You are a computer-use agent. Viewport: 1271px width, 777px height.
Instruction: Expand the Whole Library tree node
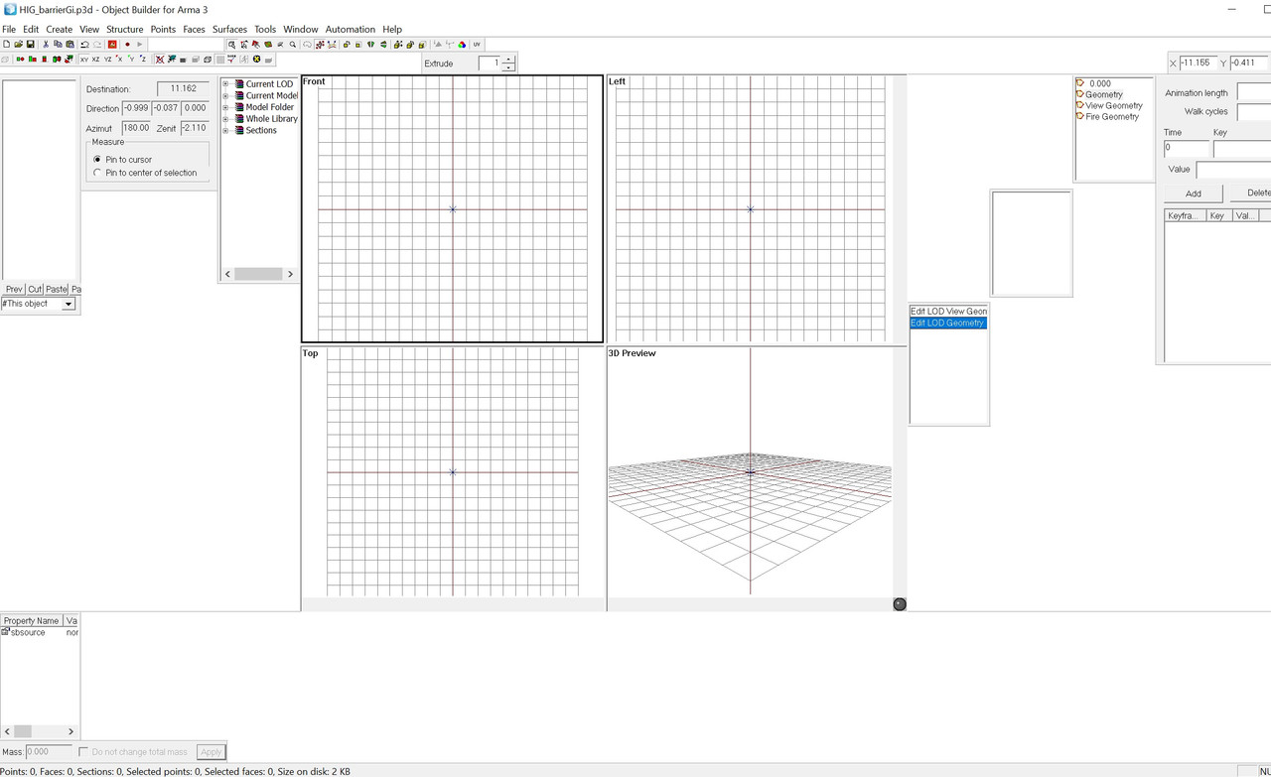click(225, 119)
